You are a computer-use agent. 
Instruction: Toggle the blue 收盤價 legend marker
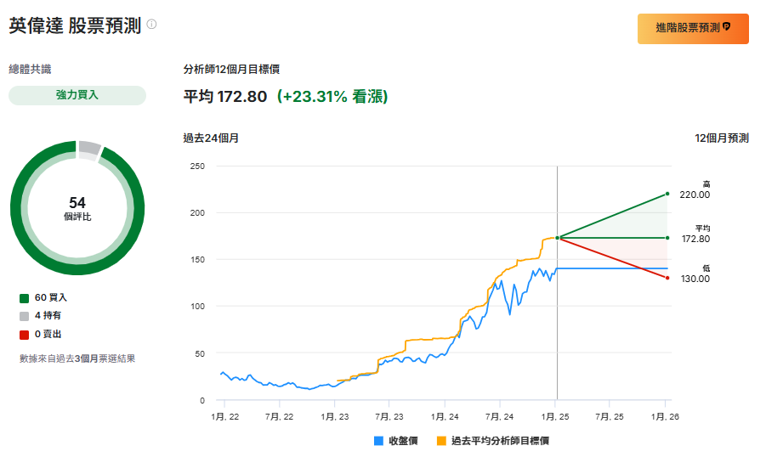pos(378,441)
